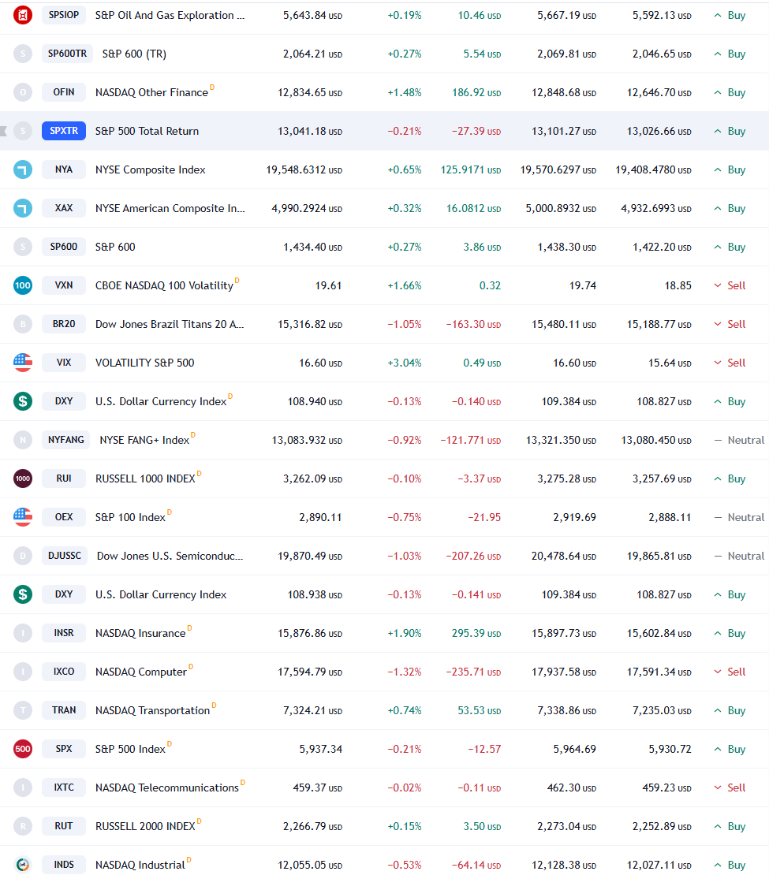Click the XAX teal logo icon
769x875 pixels.
pyautogui.click(x=23, y=208)
